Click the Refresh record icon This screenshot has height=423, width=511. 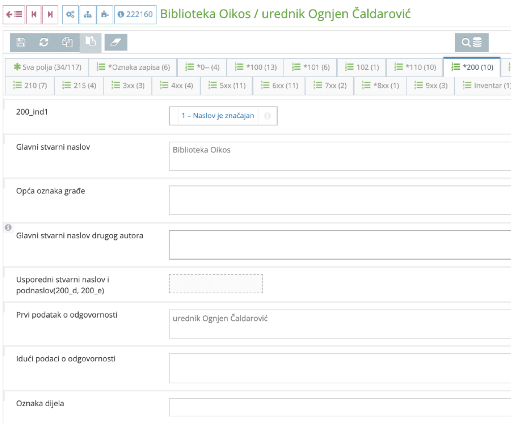click(44, 43)
